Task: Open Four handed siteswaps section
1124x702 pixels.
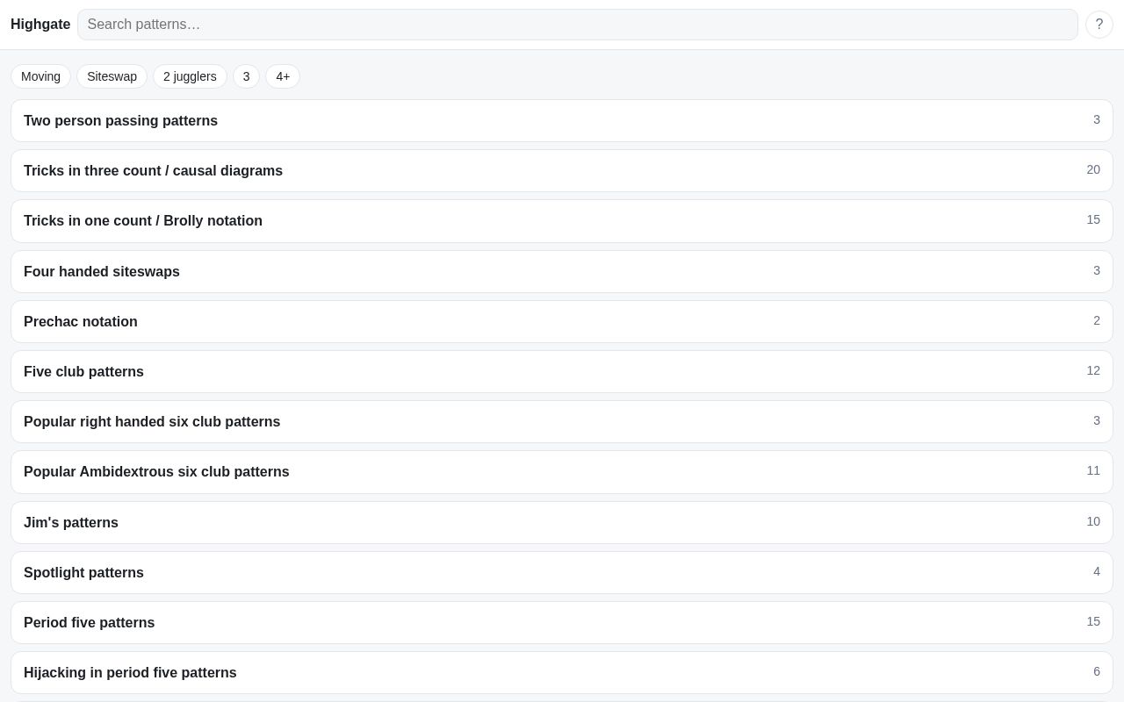Action: 562,271
